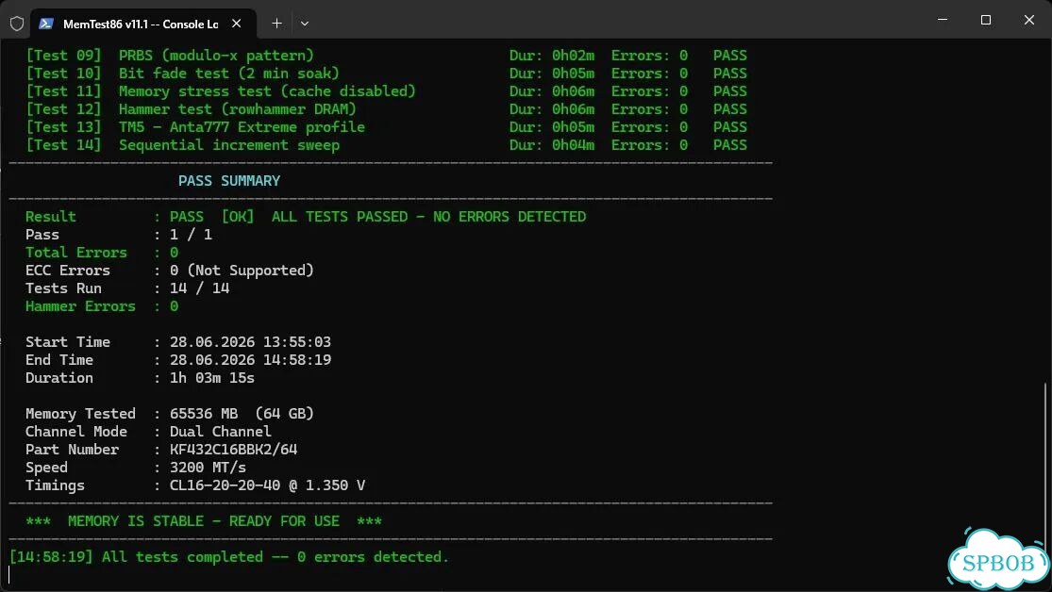Click the MEMORY IS STABLE banner text
This screenshot has width=1052, height=592.
204,521
